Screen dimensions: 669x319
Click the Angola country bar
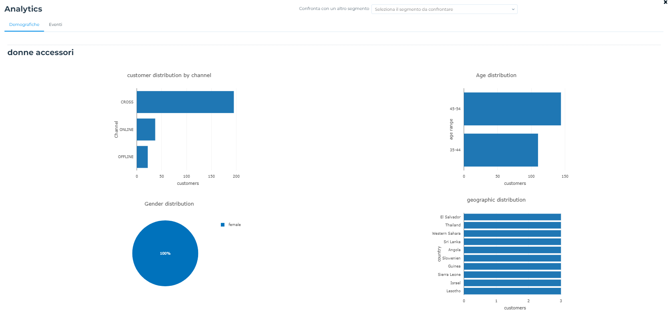[x=512, y=250]
